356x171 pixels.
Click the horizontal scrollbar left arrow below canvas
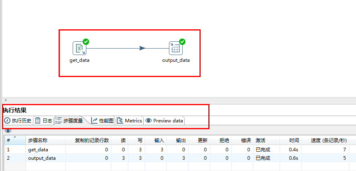point(6,100)
